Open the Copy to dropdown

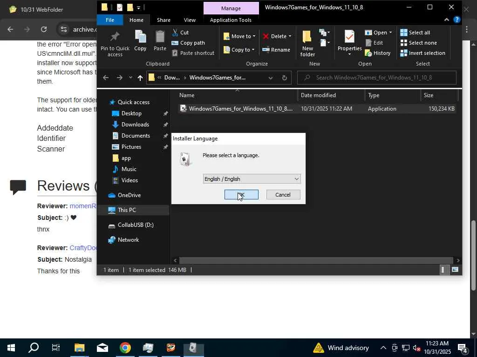(239, 49)
